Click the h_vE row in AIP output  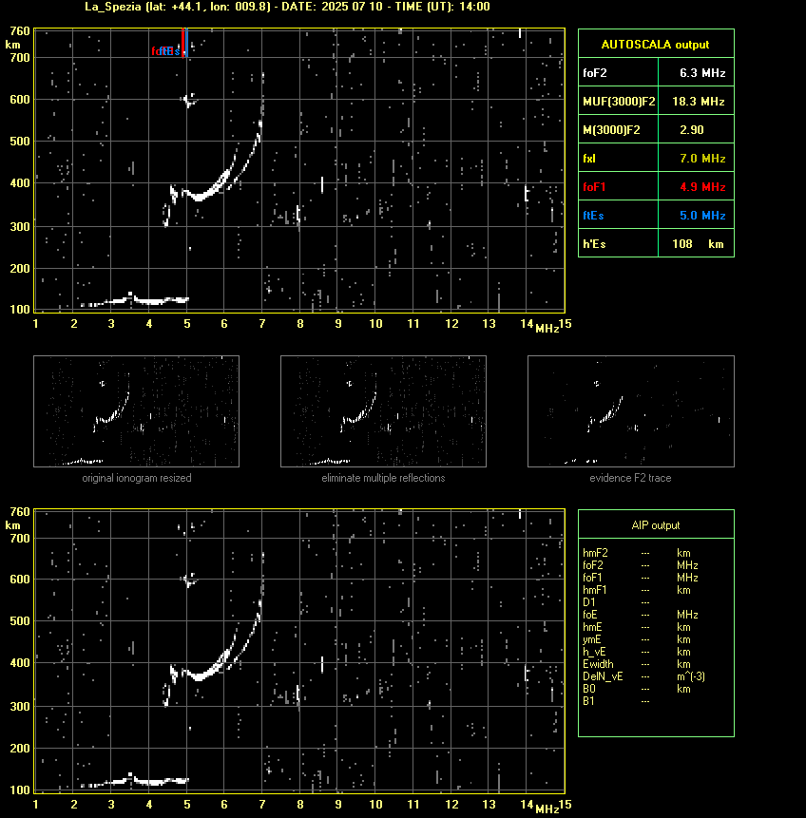[x=637, y=652]
